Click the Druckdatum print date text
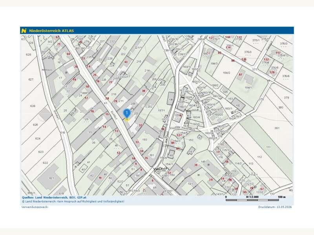The width and height of the screenshot is (314, 235). point(275,207)
